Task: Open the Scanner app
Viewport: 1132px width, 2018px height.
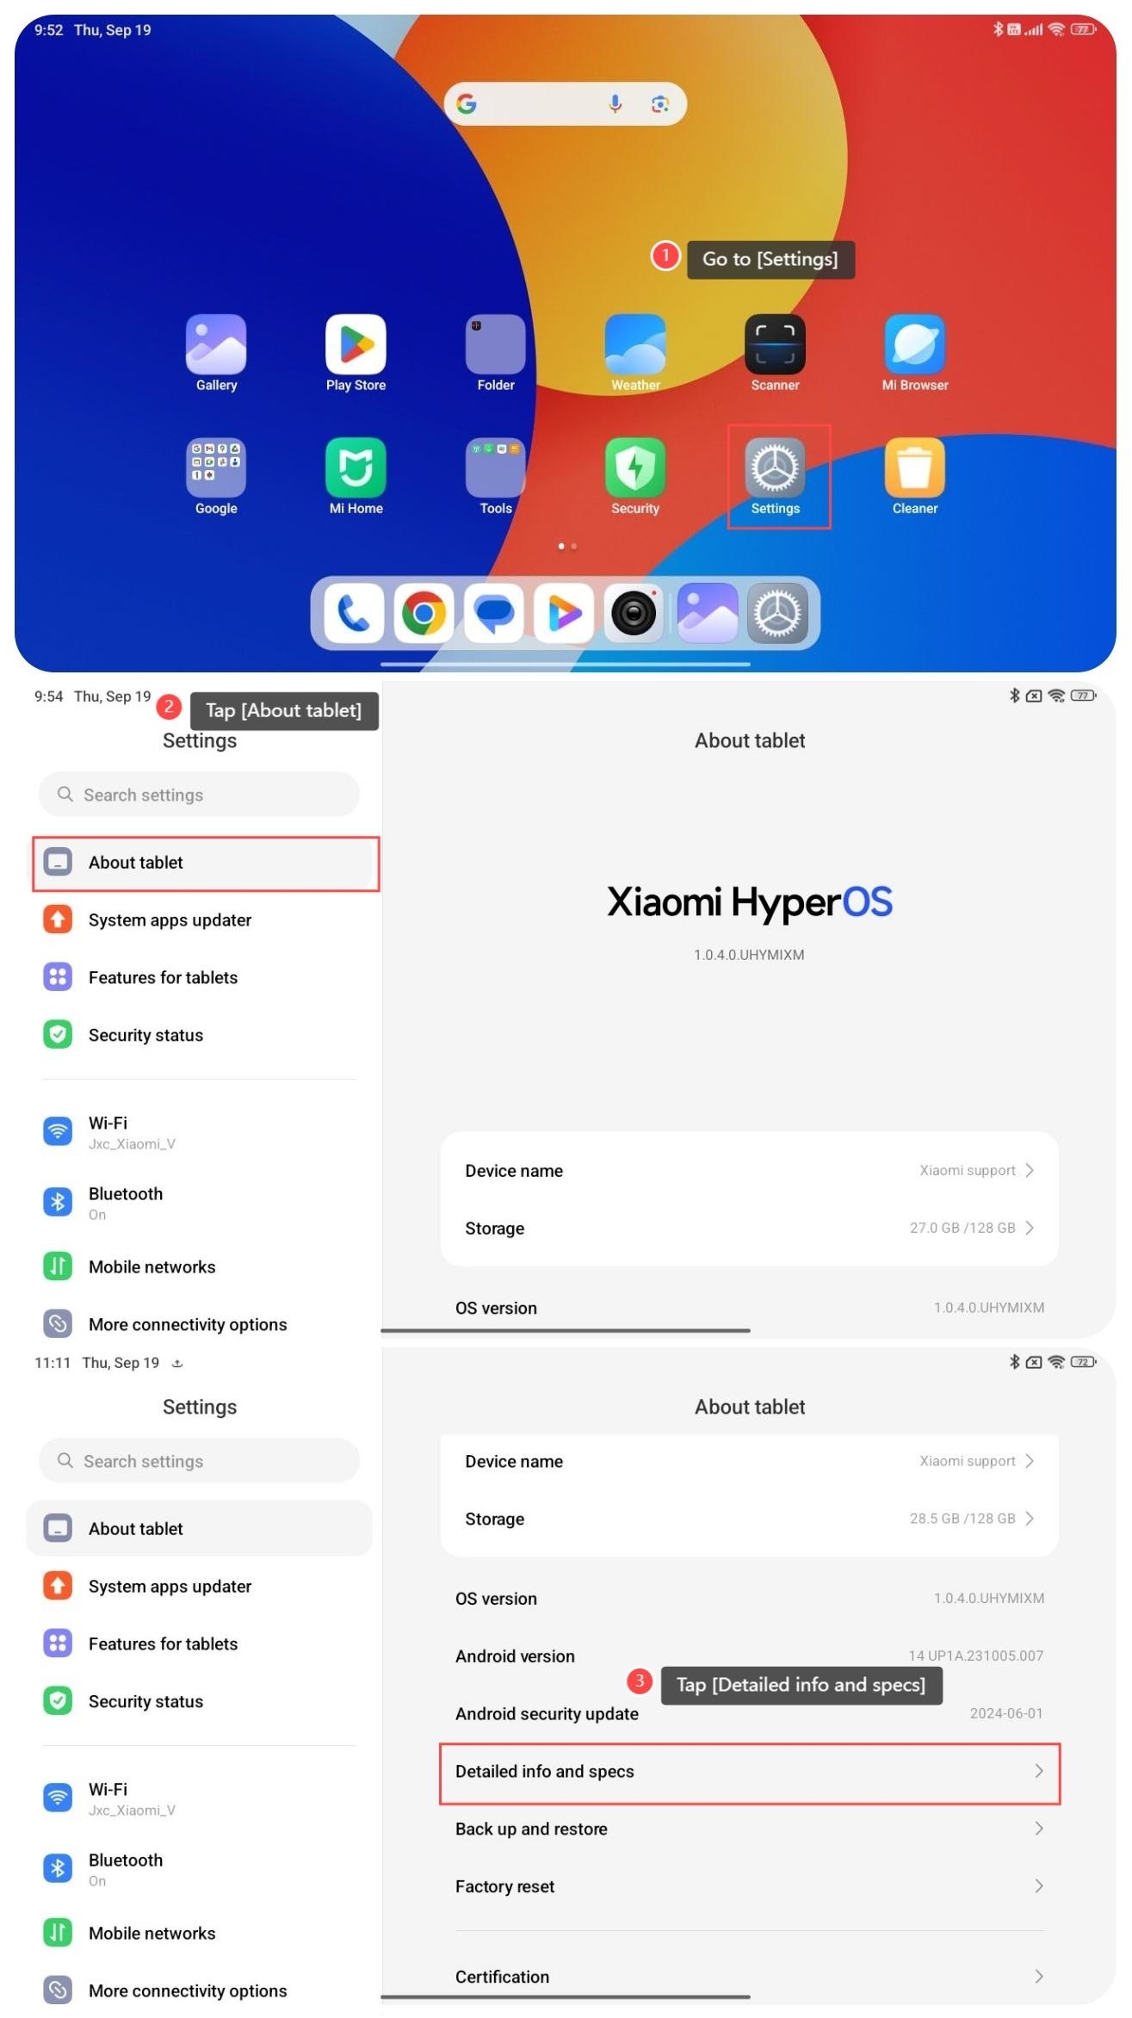Action: tap(774, 345)
